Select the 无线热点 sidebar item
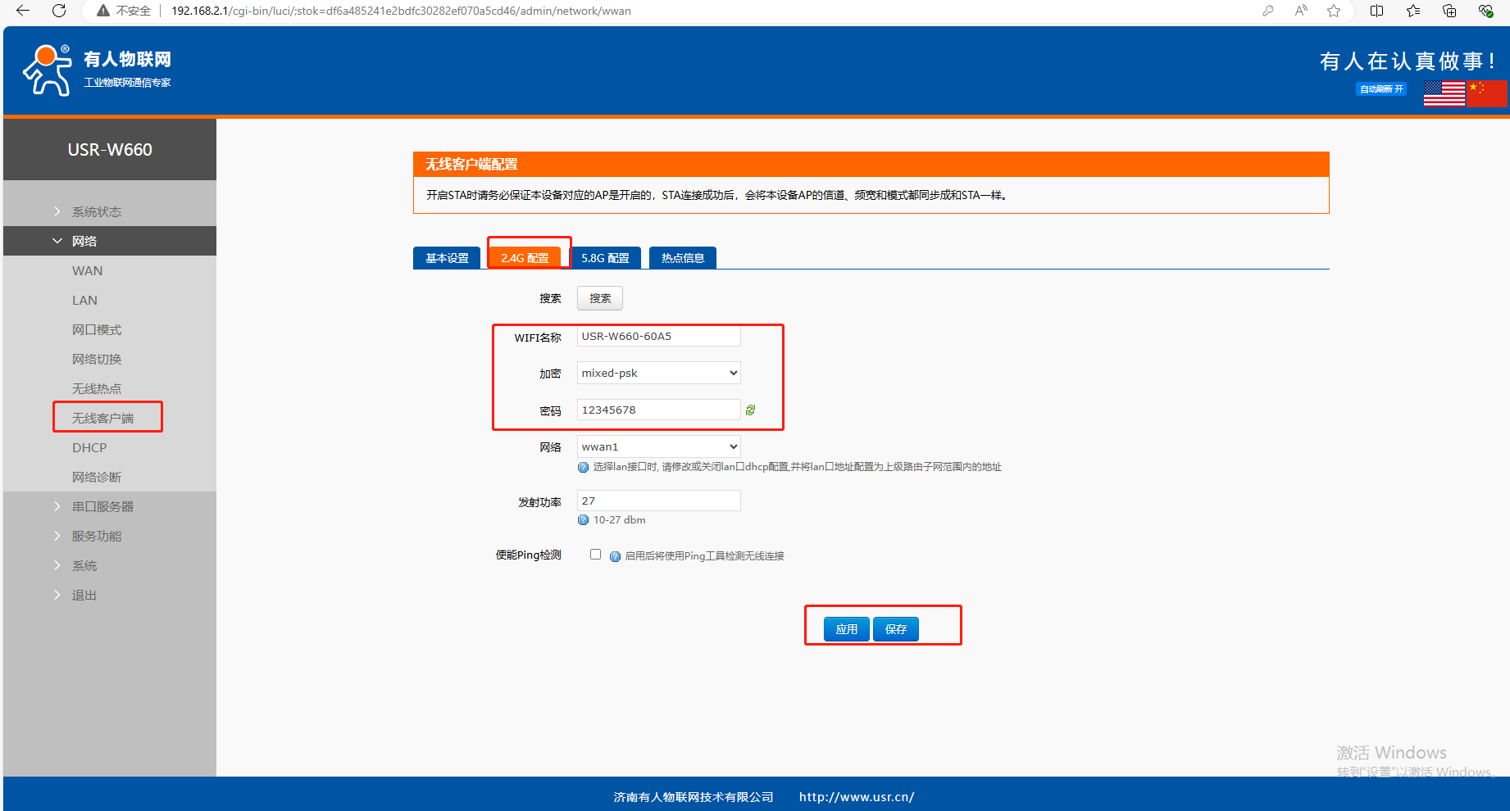The height and width of the screenshot is (811, 1510). tap(97, 388)
